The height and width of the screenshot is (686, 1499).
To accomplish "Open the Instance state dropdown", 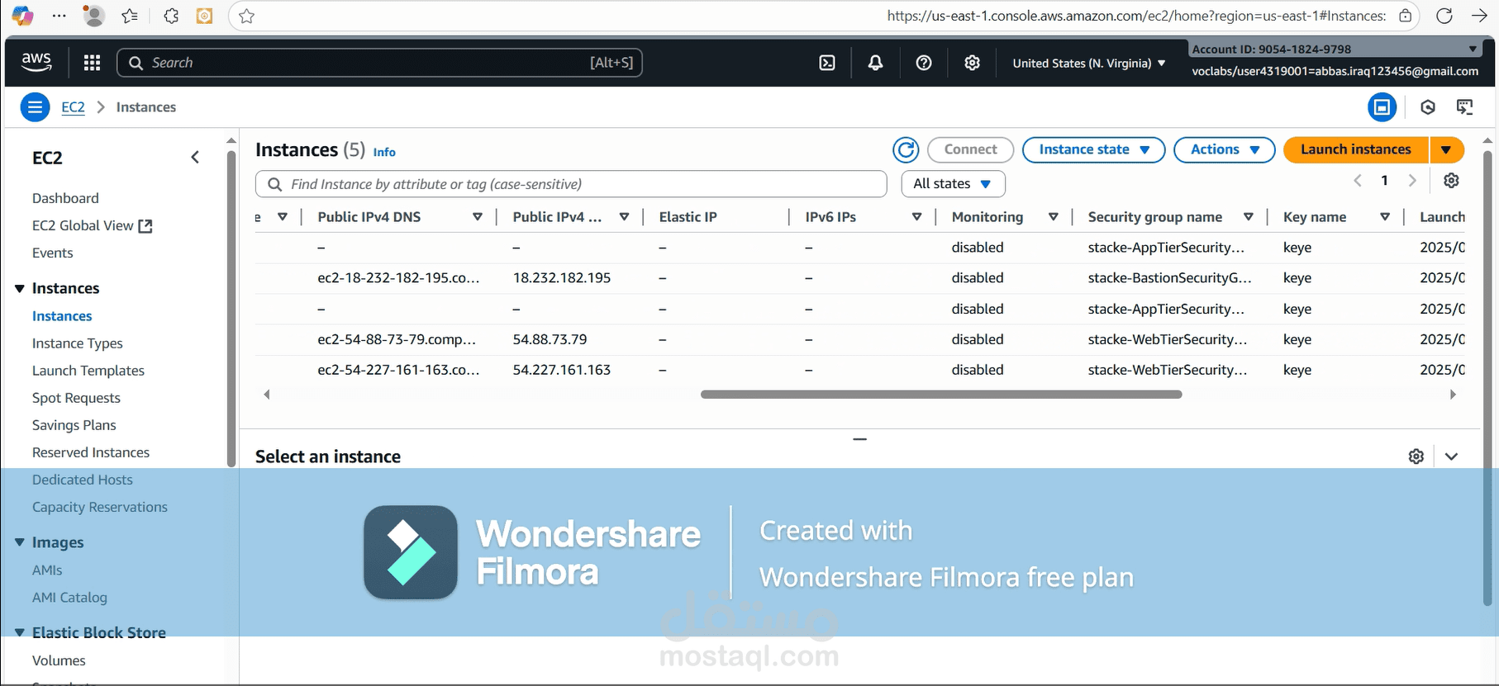I will (1093, 149).
